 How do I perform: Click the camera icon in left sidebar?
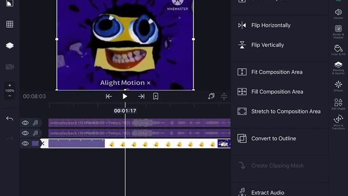[10, 66]
